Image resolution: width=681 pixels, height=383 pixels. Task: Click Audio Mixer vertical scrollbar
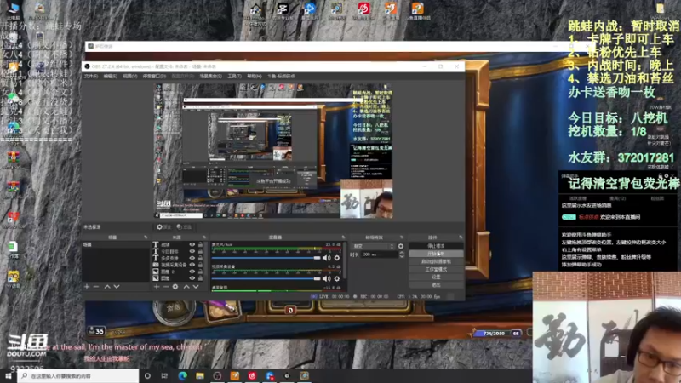tap(346, 260)
